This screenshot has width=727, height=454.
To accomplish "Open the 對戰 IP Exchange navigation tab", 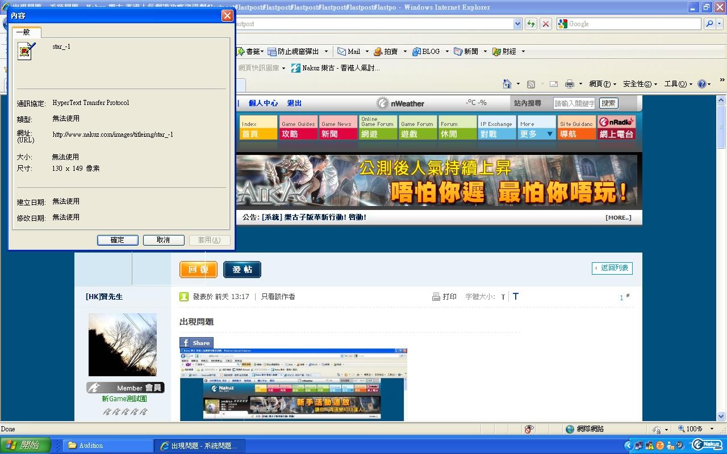I will tap(497, 128).
